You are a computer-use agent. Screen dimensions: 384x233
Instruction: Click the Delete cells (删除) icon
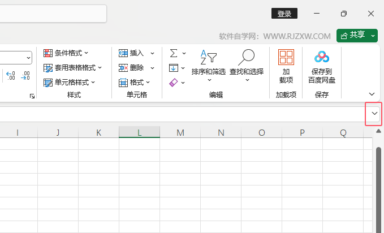coord(123,68)
